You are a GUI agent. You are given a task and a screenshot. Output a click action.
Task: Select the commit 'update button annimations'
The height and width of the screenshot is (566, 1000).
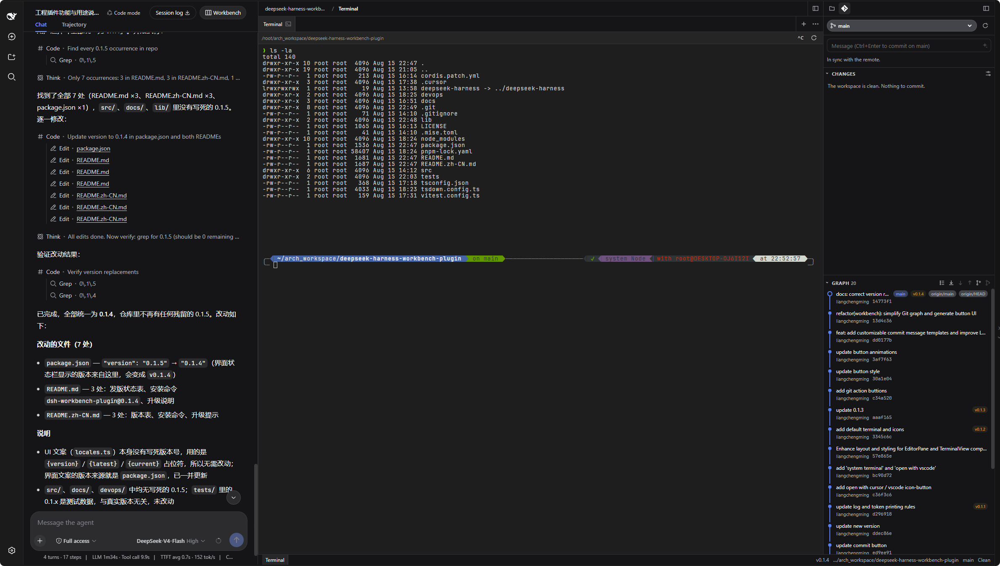[908, 355]
